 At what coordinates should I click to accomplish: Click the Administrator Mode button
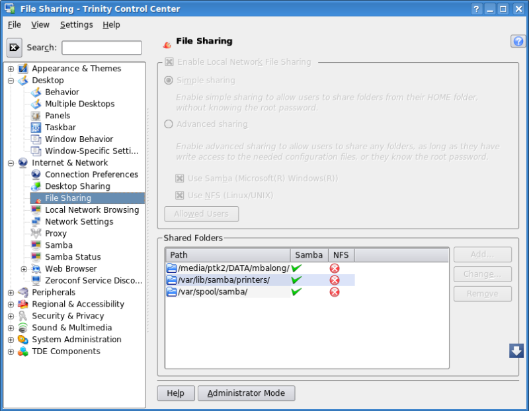(x=246, y=393)
